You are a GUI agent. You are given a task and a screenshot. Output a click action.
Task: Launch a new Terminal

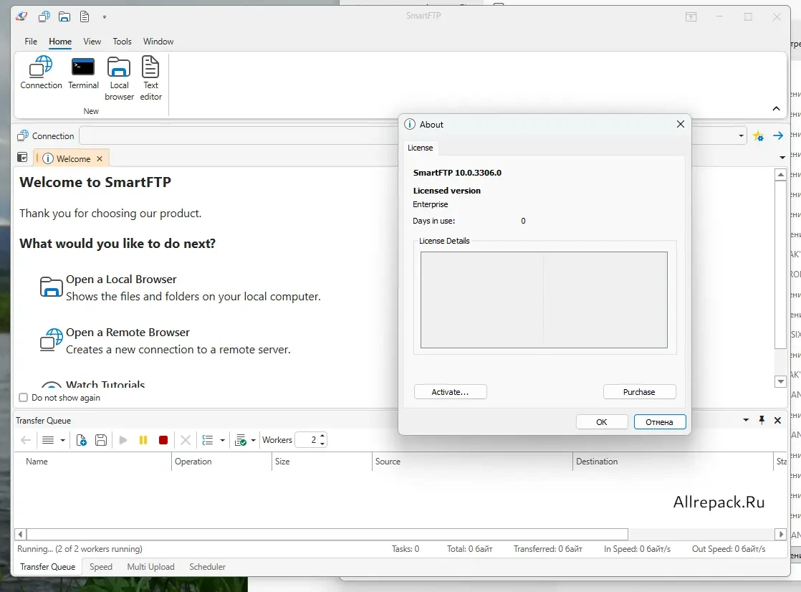(x=83, y=72)
